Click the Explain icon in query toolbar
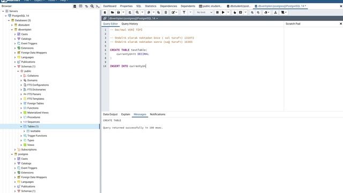The image size is (343, 193). [235, 12]
